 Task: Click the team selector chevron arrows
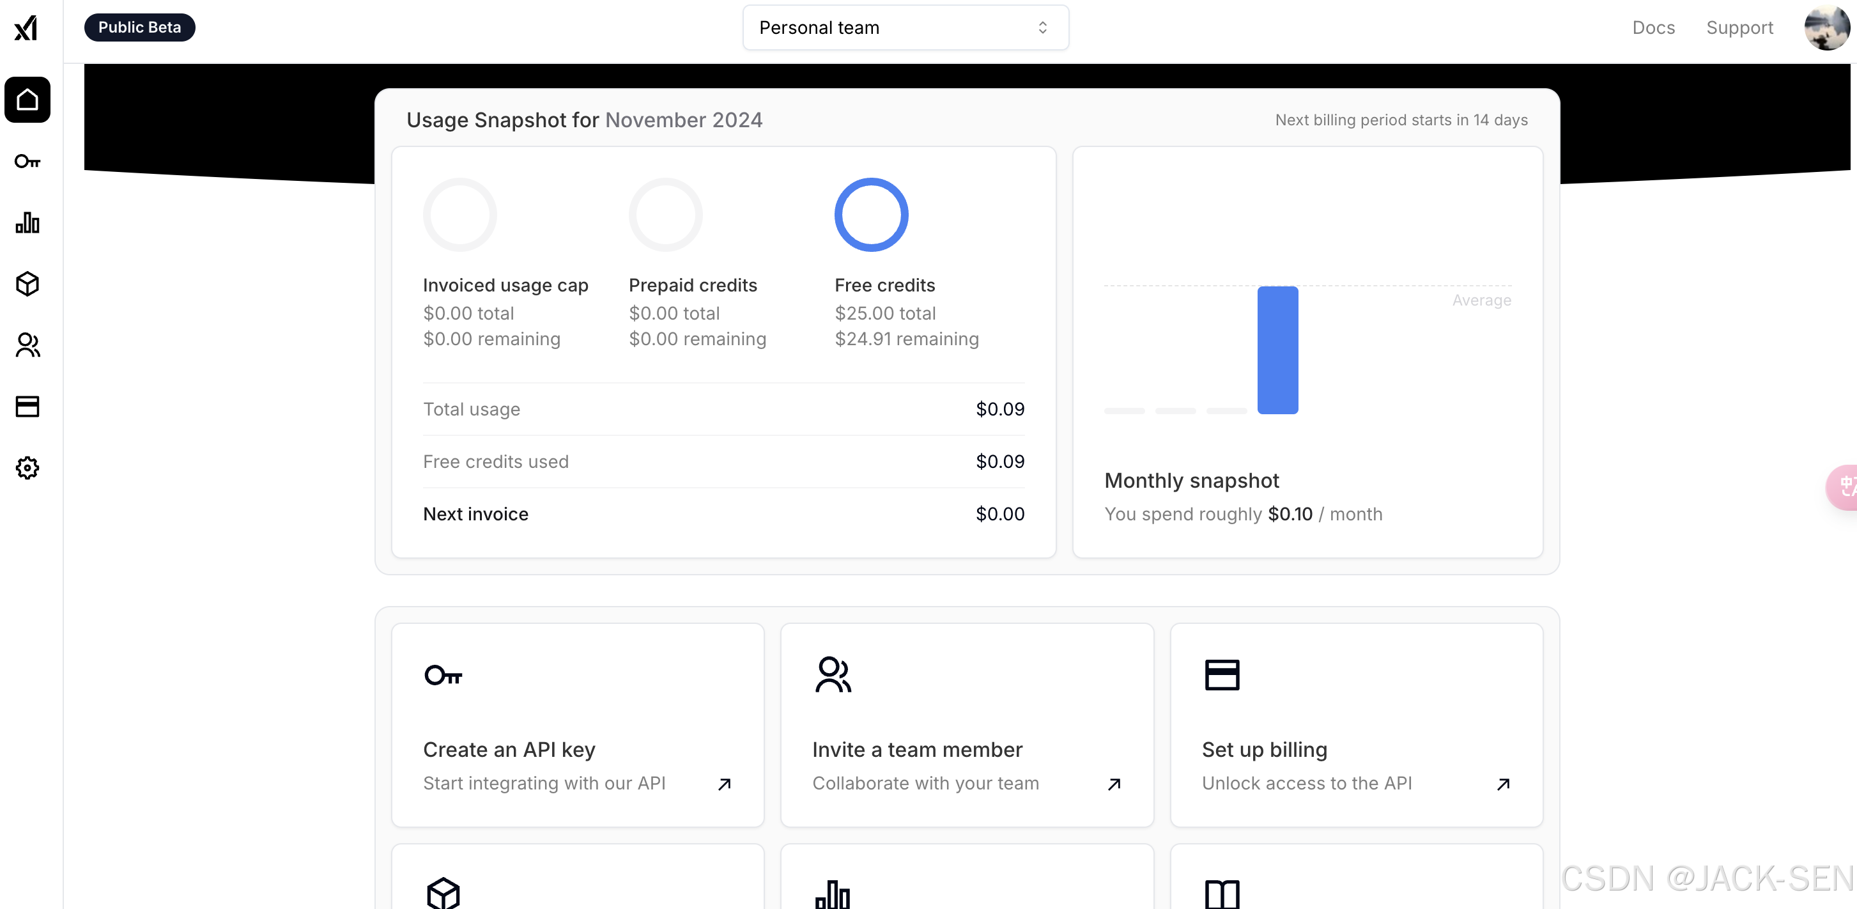coord(1042,27)
